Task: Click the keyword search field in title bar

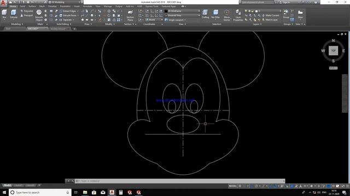Action: tap(257, 2)
